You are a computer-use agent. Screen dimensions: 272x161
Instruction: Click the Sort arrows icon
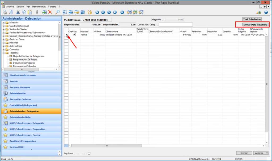pos(90,12)
